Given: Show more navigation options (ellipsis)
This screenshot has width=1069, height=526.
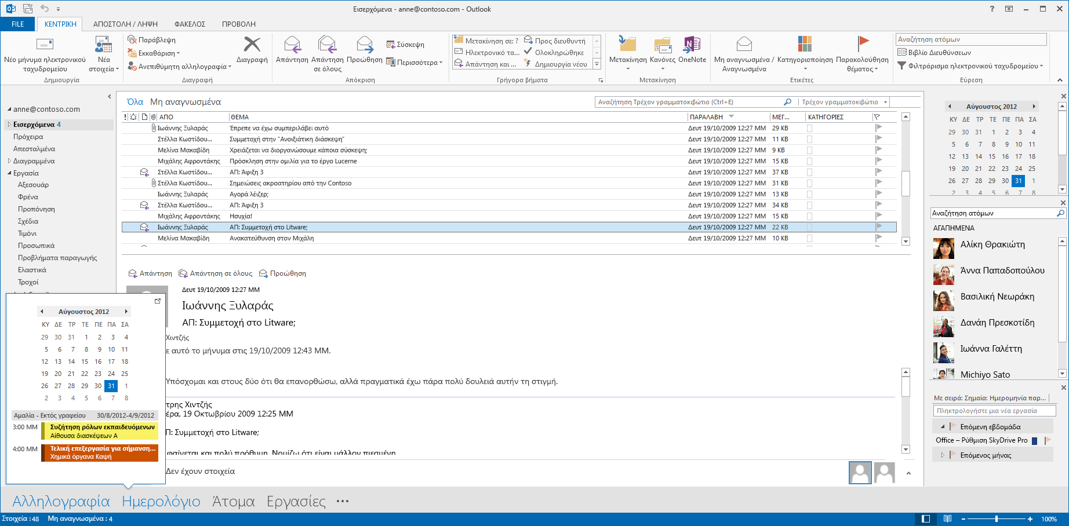Looking at the screenshot, I should tap(343, 501).
